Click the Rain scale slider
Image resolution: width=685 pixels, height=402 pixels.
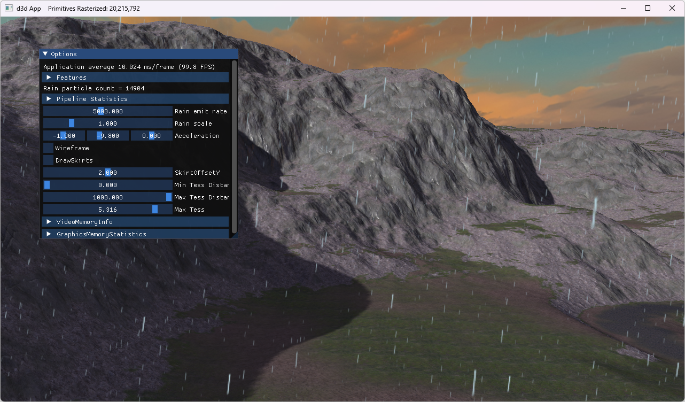107,123
